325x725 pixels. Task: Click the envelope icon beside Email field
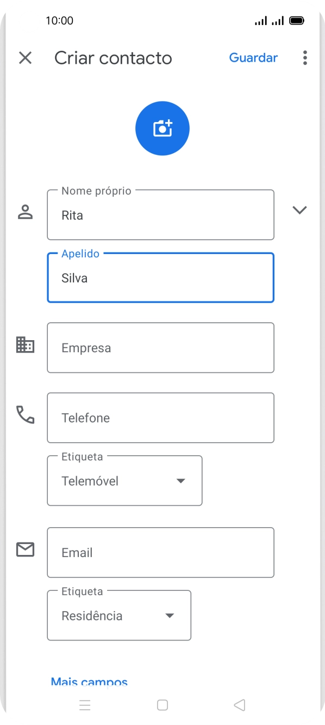coord(25,549)
